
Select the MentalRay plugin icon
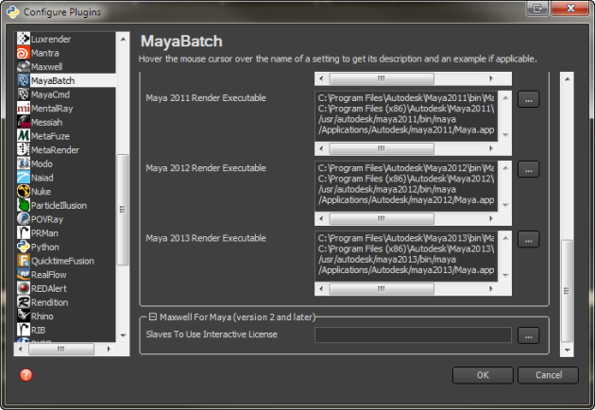pyautogui.click(x=24, y=109)
